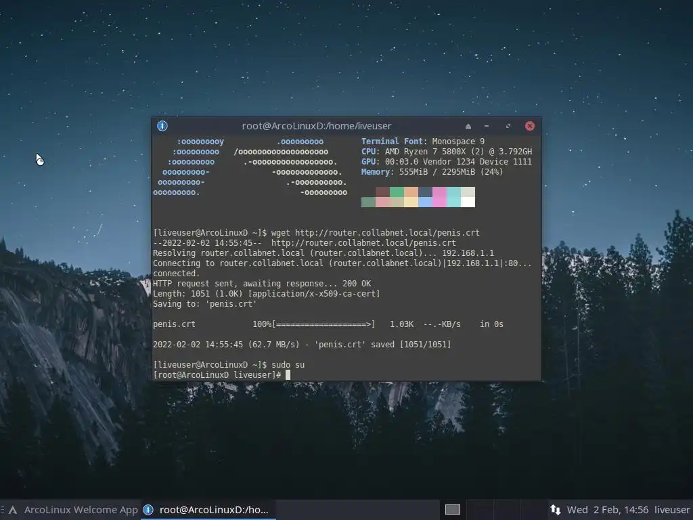Click the 'Resolving router.collabnet.local' line

point(323,253)
